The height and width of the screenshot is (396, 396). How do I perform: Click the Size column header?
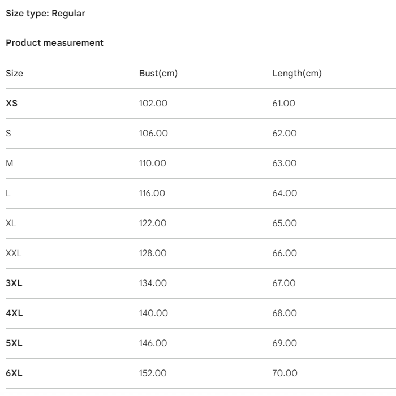[14, 74]
